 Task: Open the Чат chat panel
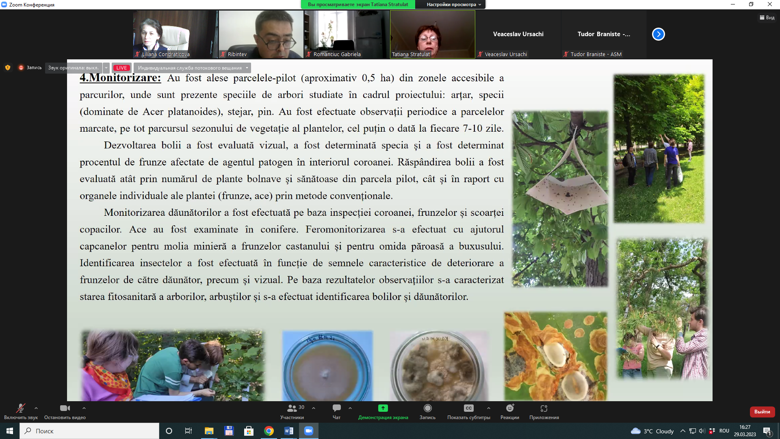pos(337,411)
